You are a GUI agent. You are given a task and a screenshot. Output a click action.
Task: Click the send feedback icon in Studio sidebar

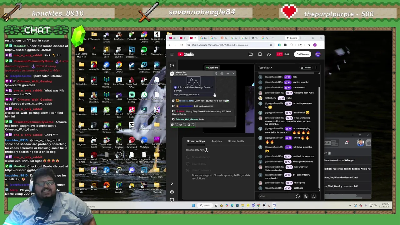[x=172, y=199]
